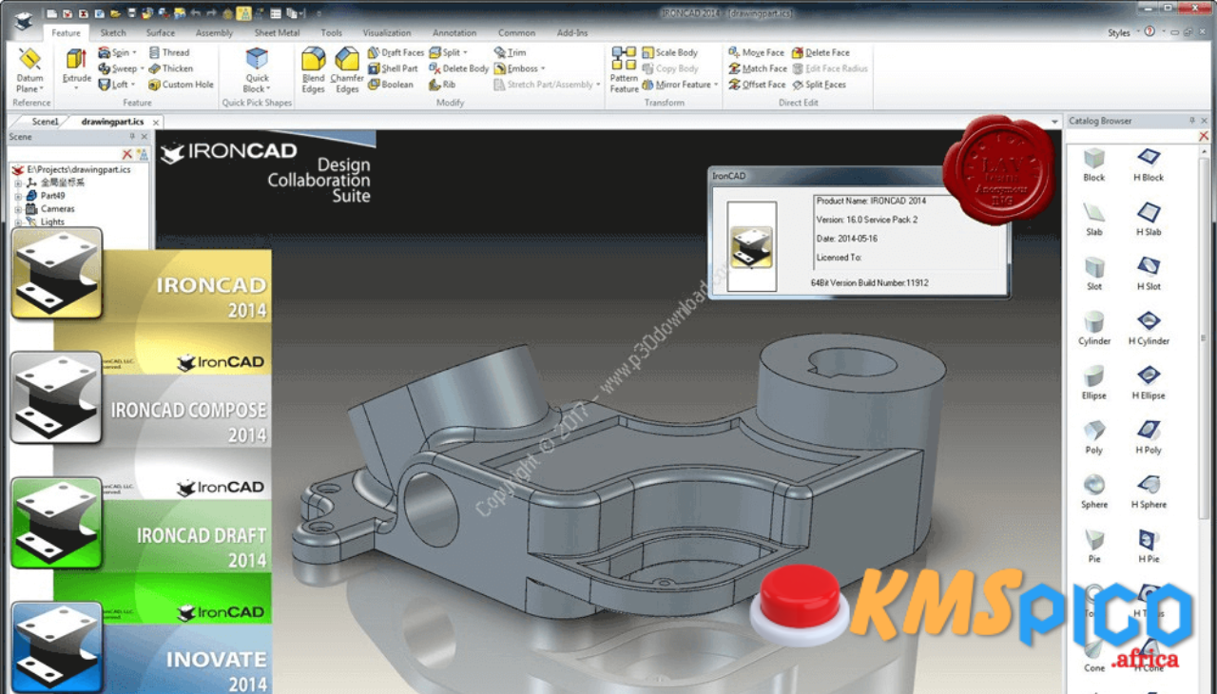This screenshot has height=694, width=1217.
Task: Switch to the Sketch ribbon tab
Action: 113,32
